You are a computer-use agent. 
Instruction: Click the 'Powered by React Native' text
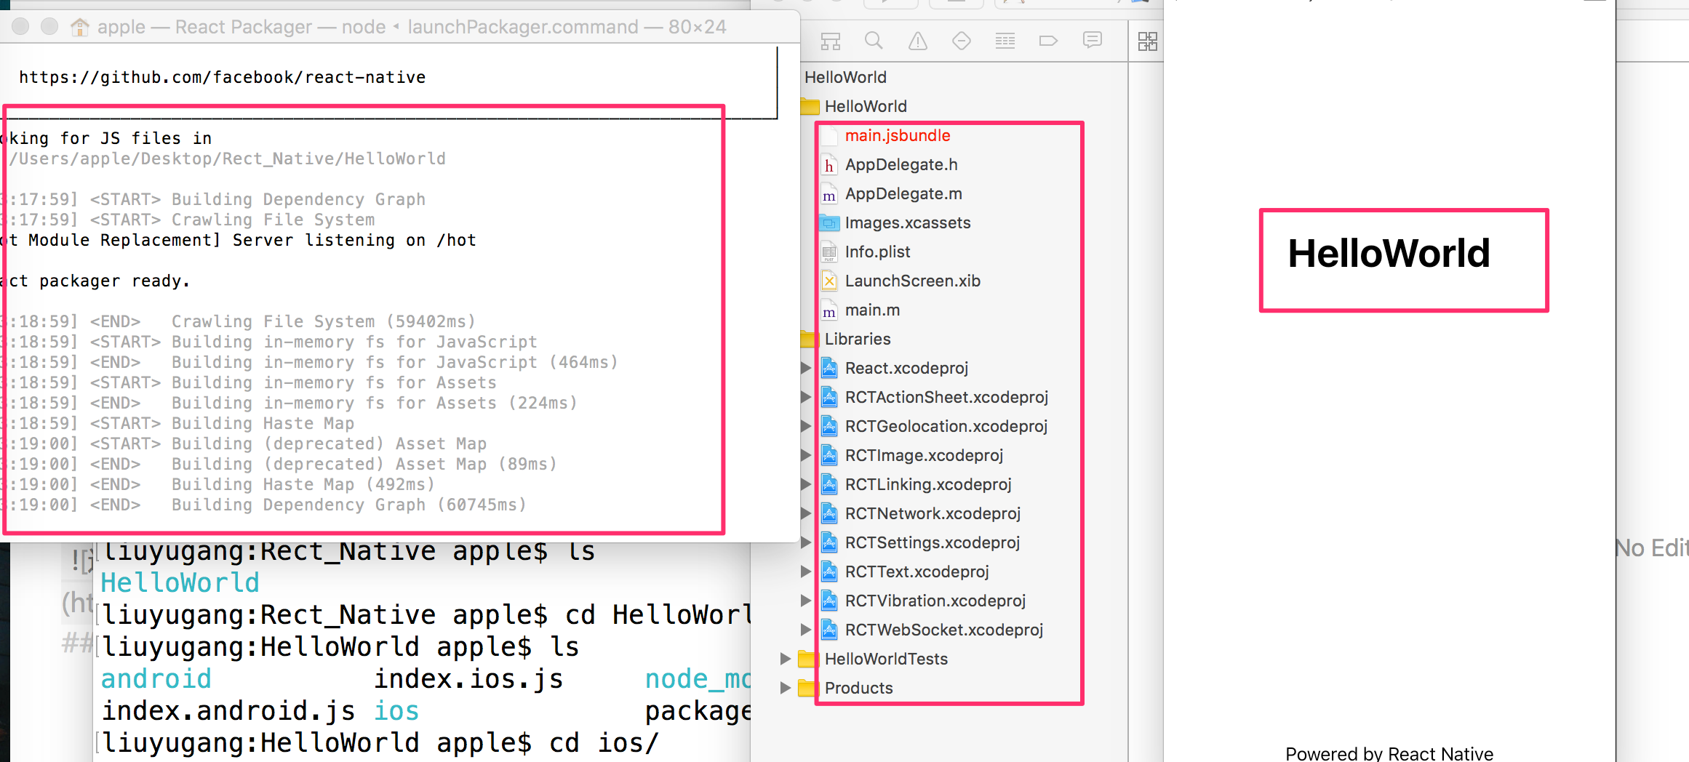coord(1389,753)
